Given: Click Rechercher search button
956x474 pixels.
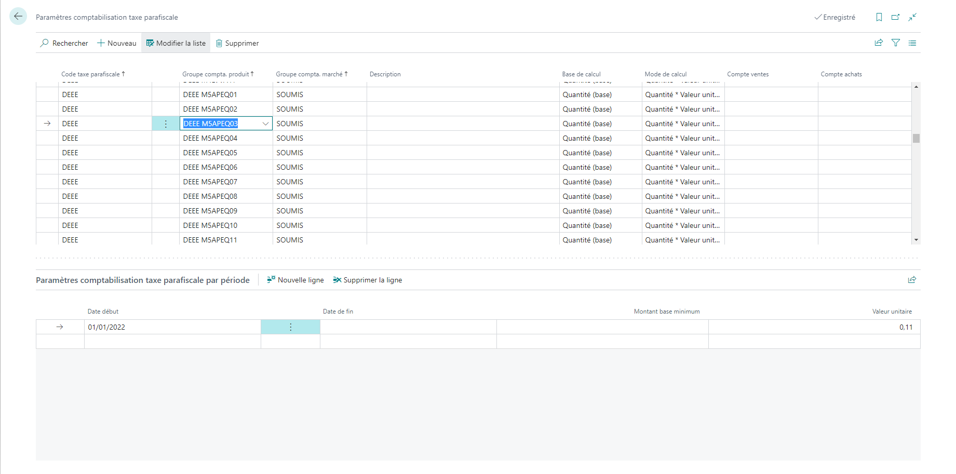Looking at the screenshot, I should [x=64, y=43].
